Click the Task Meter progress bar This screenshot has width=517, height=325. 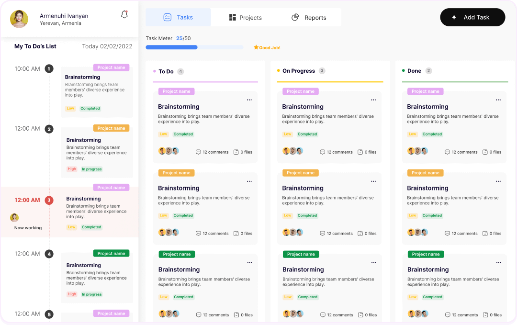click(194, 47)
